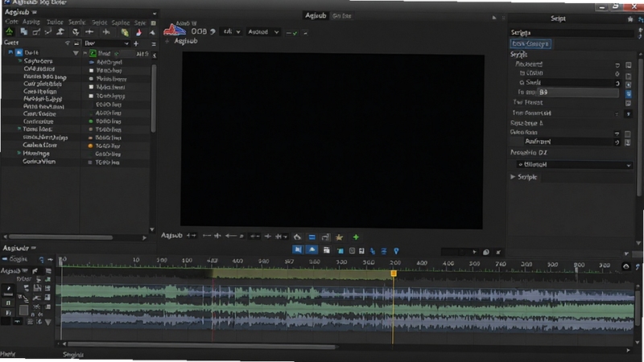Click the timeline's horizontal scrollbar thumb

tap(201, 347)
